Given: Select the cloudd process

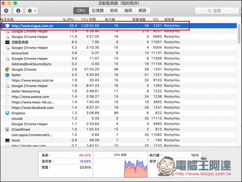Looking at the screenshot, I should pyautogui.click(x=119, y=119).
